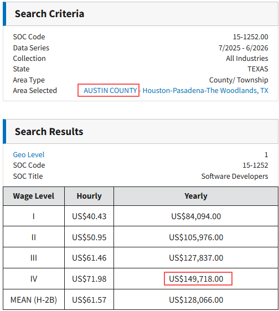This screenshot has height=311, width=279.
Task: Click the Data Series value 7/2025 - 6/2026
Action: coord(243,48)
